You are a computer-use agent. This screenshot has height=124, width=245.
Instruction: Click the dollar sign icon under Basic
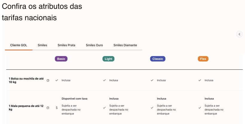pos(57,108)
